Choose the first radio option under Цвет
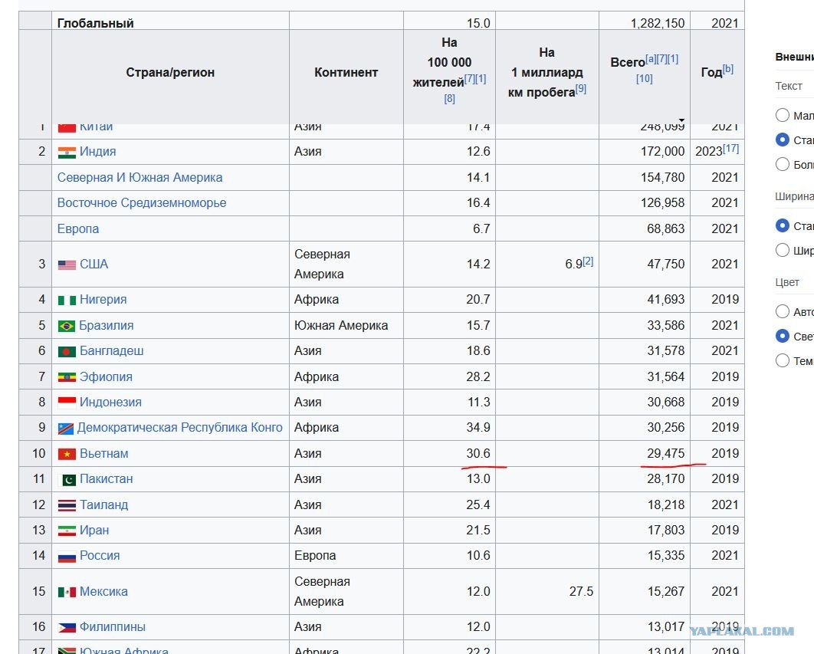This screenshot has height=654, width=814. 783,311
